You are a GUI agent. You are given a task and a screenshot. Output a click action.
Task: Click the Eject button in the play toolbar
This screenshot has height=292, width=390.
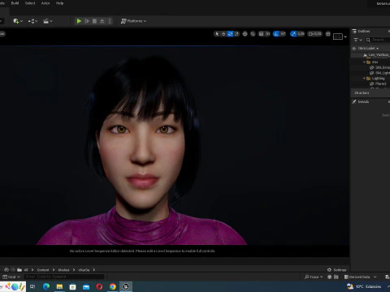pos(102,21)
